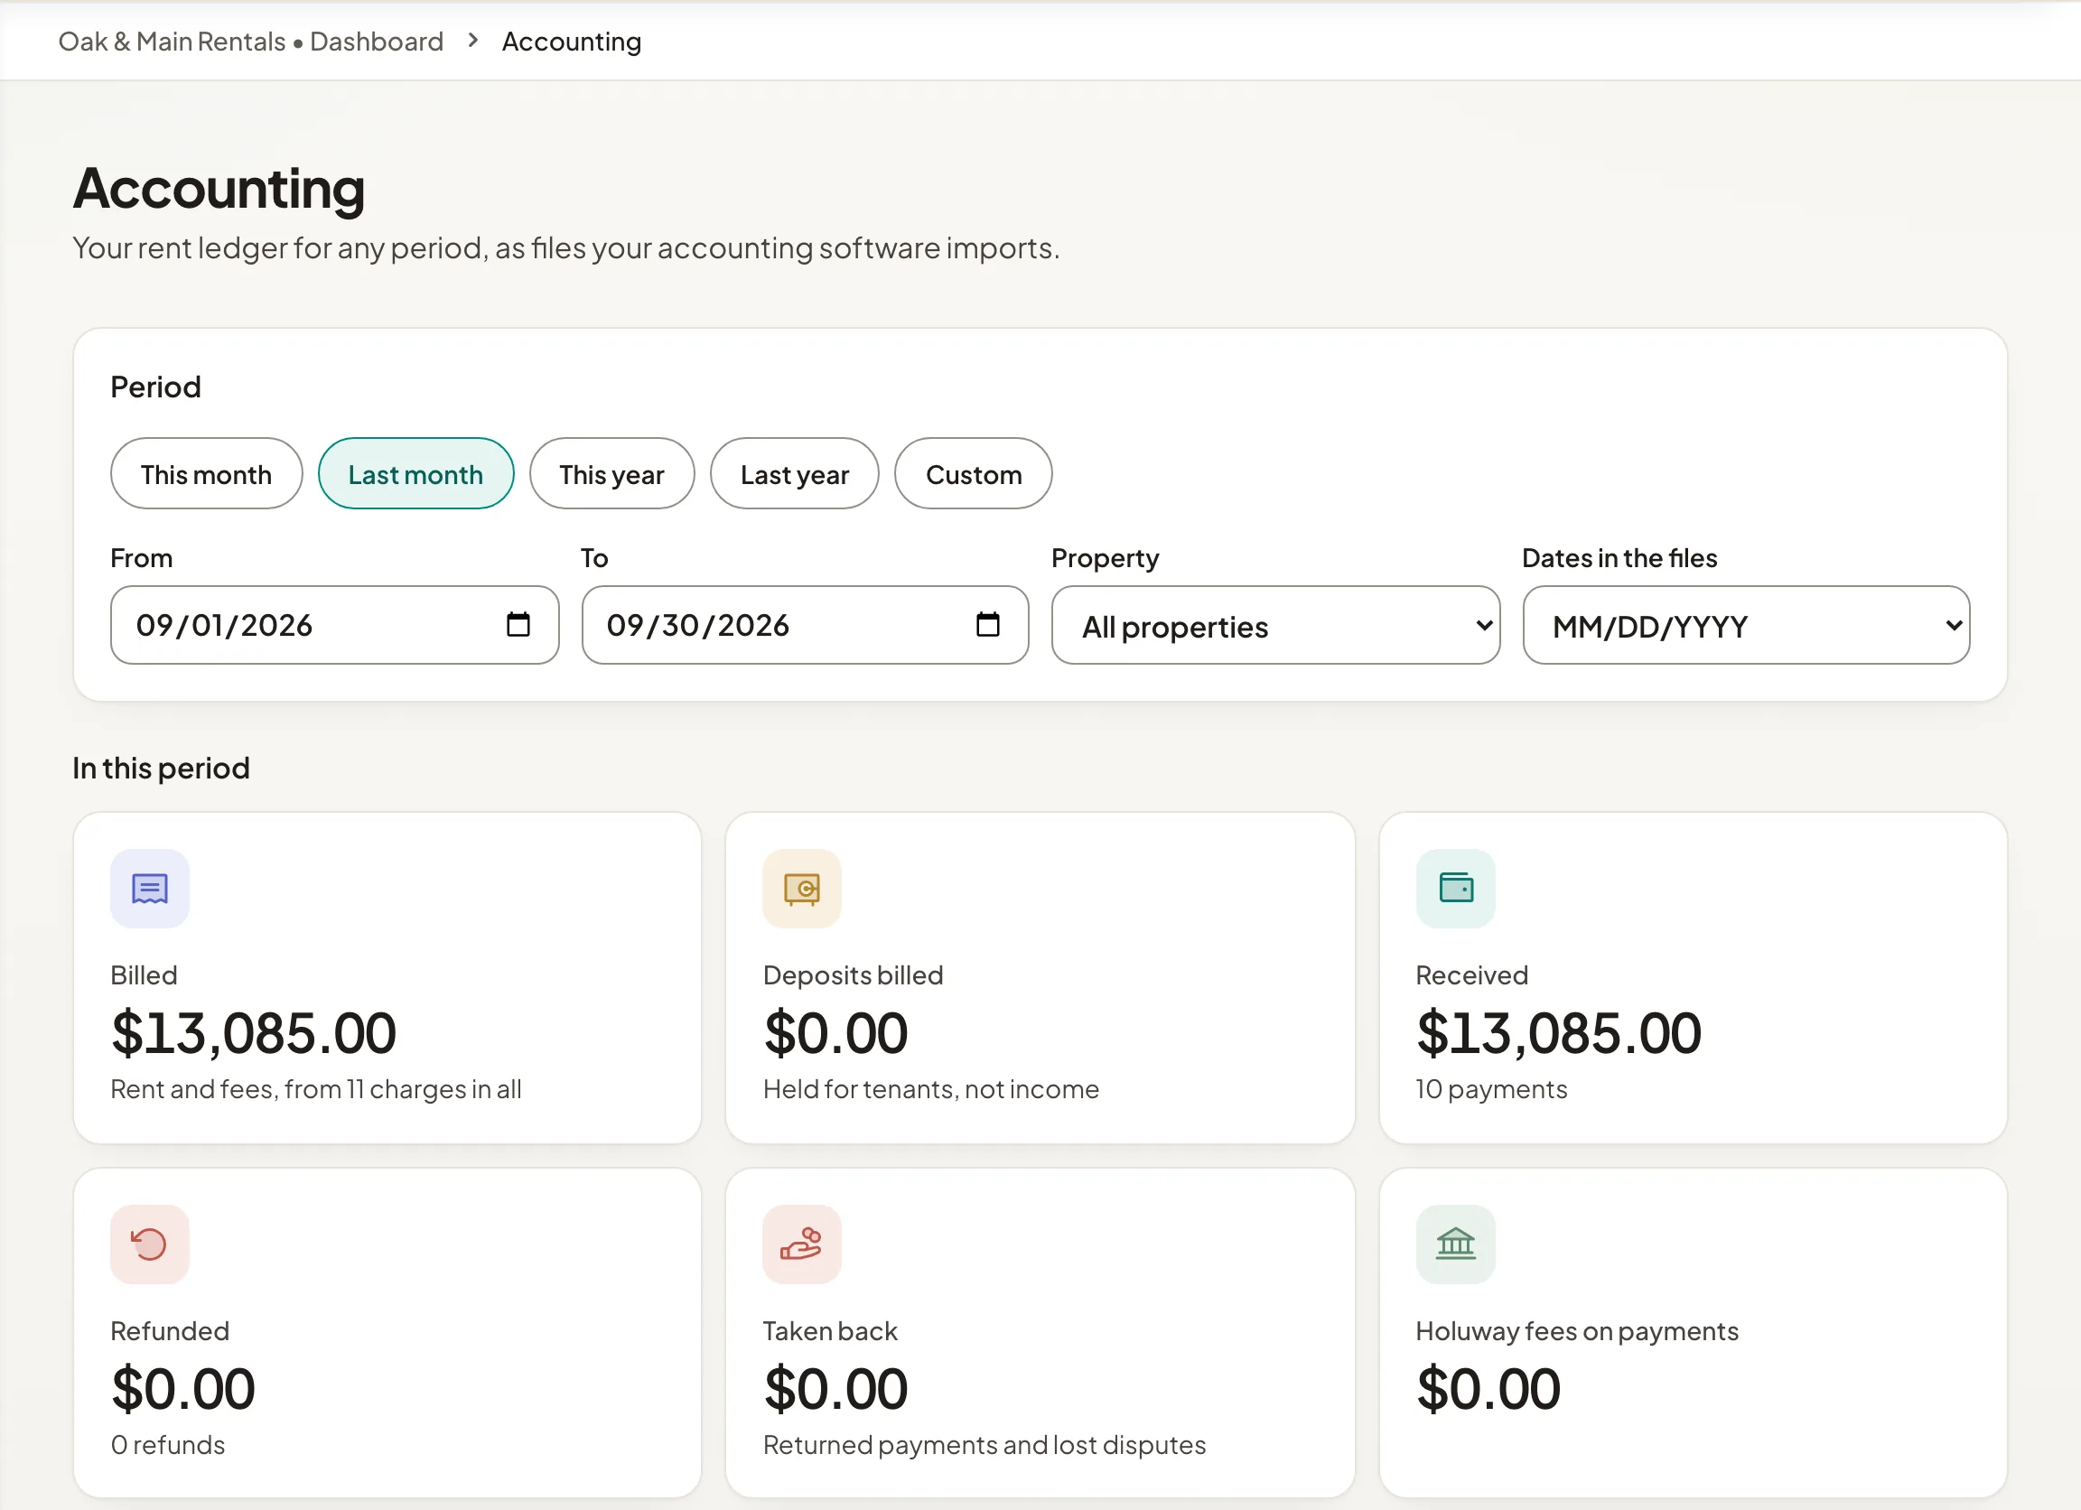This screenshot has width=2081, height=1510.
Task: Open the MM/DD/YYYY date format dropdown
Action: [1746, 625]
